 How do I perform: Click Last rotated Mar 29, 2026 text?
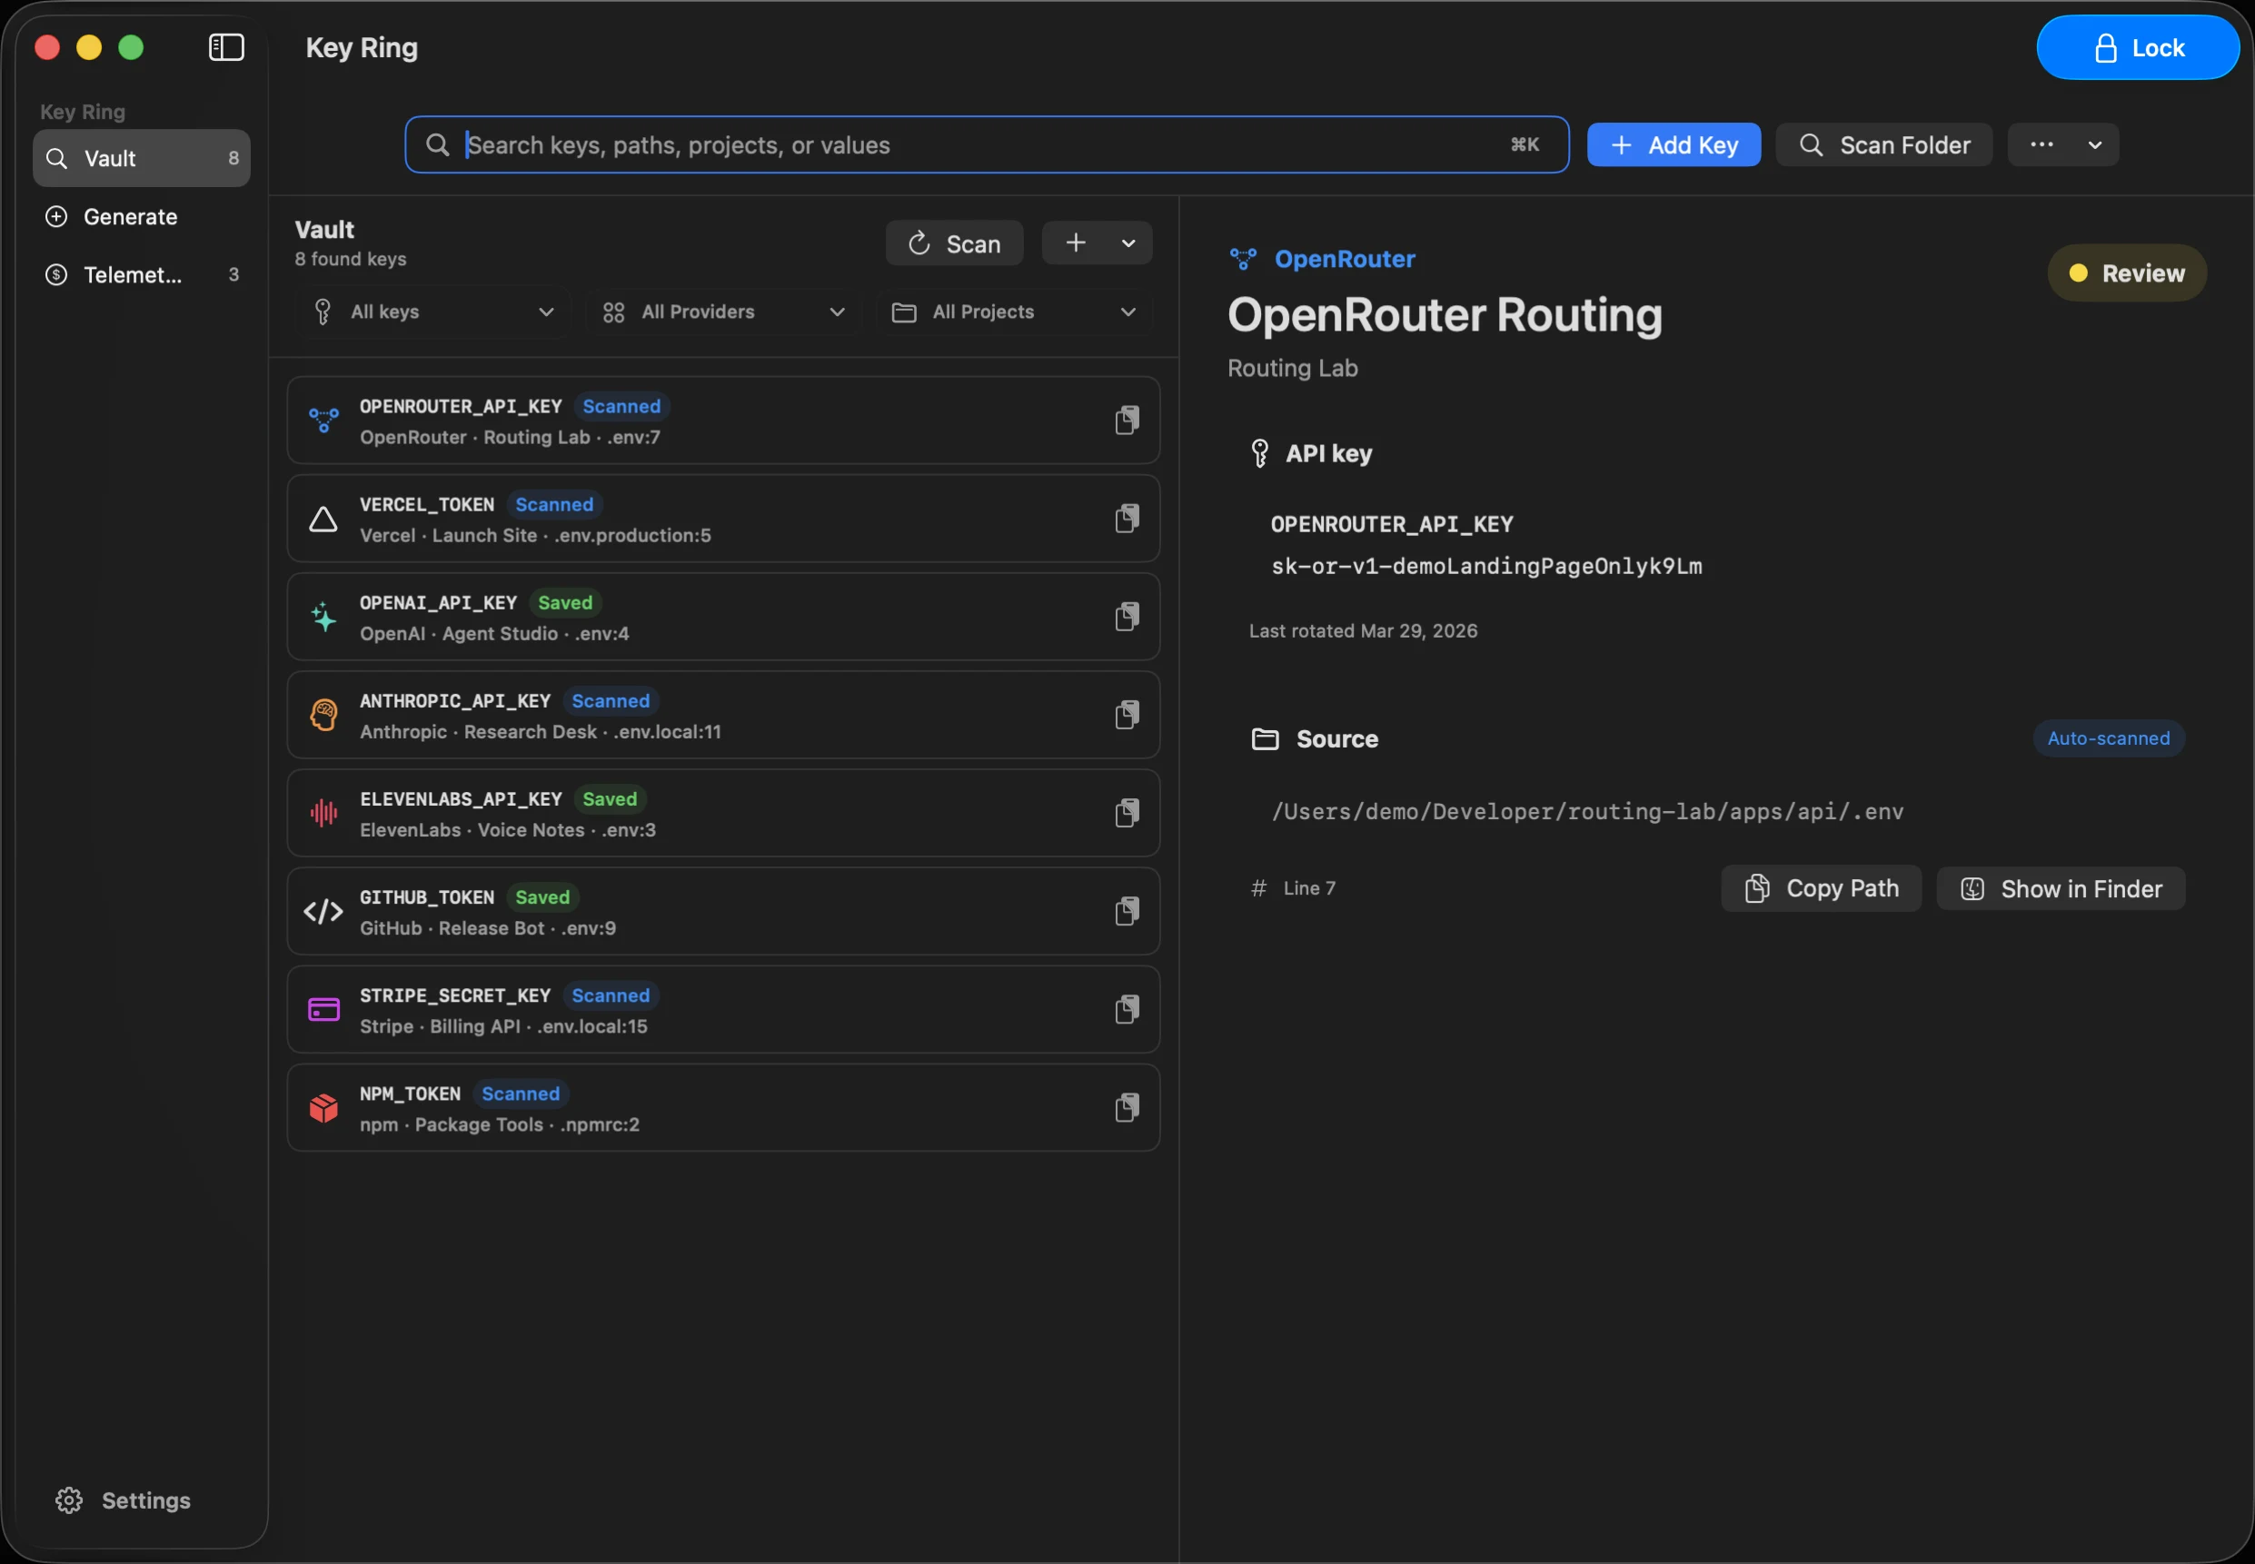[1362, 631]
